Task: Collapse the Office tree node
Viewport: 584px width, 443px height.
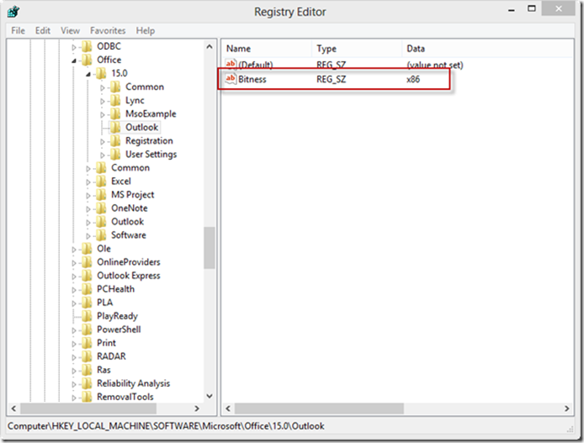Action: (74, 61)
